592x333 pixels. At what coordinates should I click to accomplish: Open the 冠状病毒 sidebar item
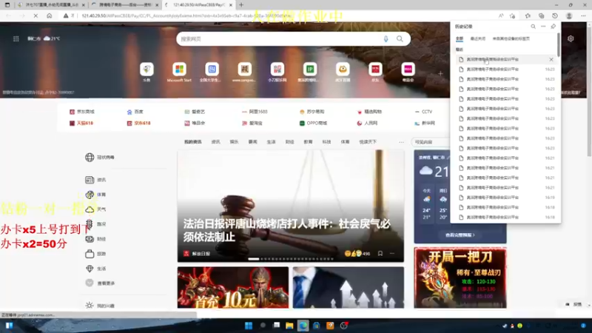100,157
